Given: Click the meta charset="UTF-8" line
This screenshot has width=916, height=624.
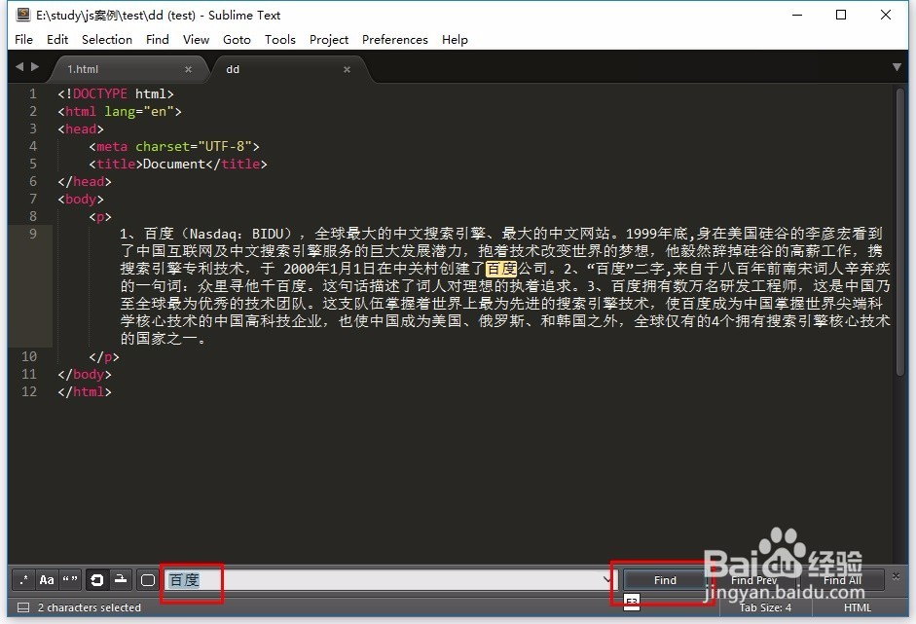Looking at the screenshot, I should click(x=174, y=146).
